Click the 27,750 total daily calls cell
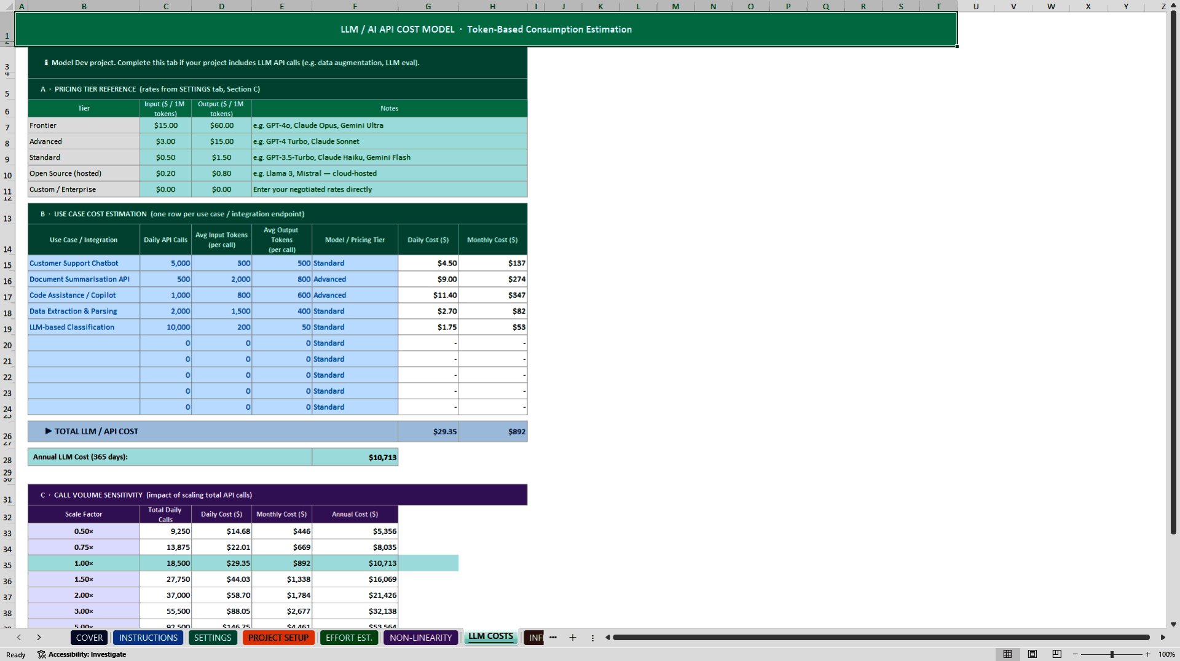This screenshot has width=1180, height=661. 165,579
